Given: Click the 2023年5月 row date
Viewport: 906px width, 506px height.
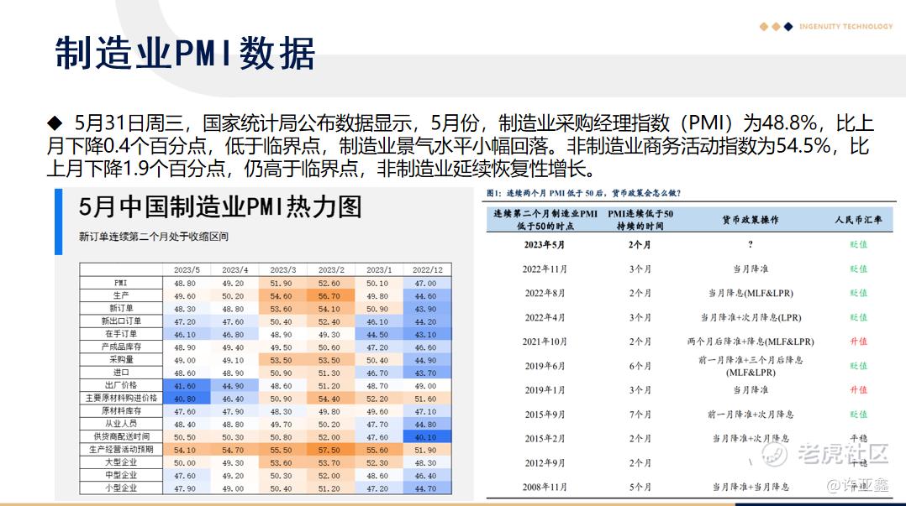Looking at the screenshot, I should coord(545,245).
